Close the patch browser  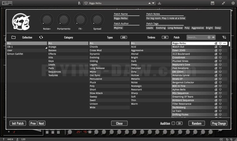(119, 123)
